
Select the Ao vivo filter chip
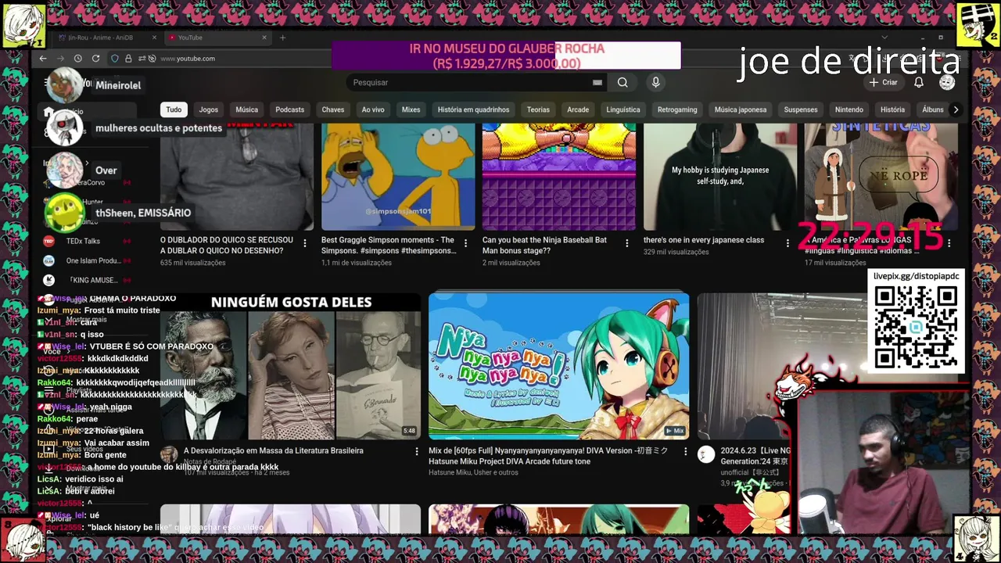(373, 109)
